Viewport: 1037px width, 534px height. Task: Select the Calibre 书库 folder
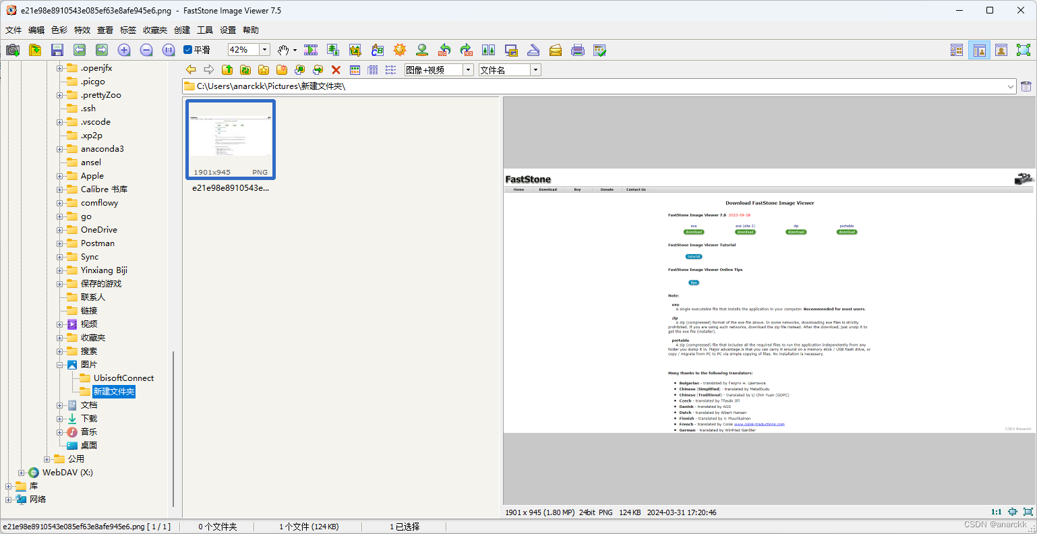(x=104, y=189)
